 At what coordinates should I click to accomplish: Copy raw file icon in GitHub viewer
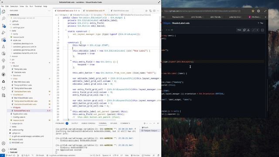pos(245,30)
